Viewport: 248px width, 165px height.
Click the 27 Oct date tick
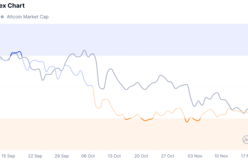pyautogui.click(x=168, y=156)
